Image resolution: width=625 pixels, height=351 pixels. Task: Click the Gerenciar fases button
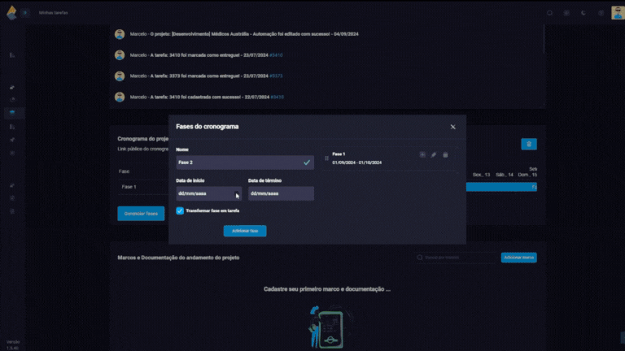[141, 213]
